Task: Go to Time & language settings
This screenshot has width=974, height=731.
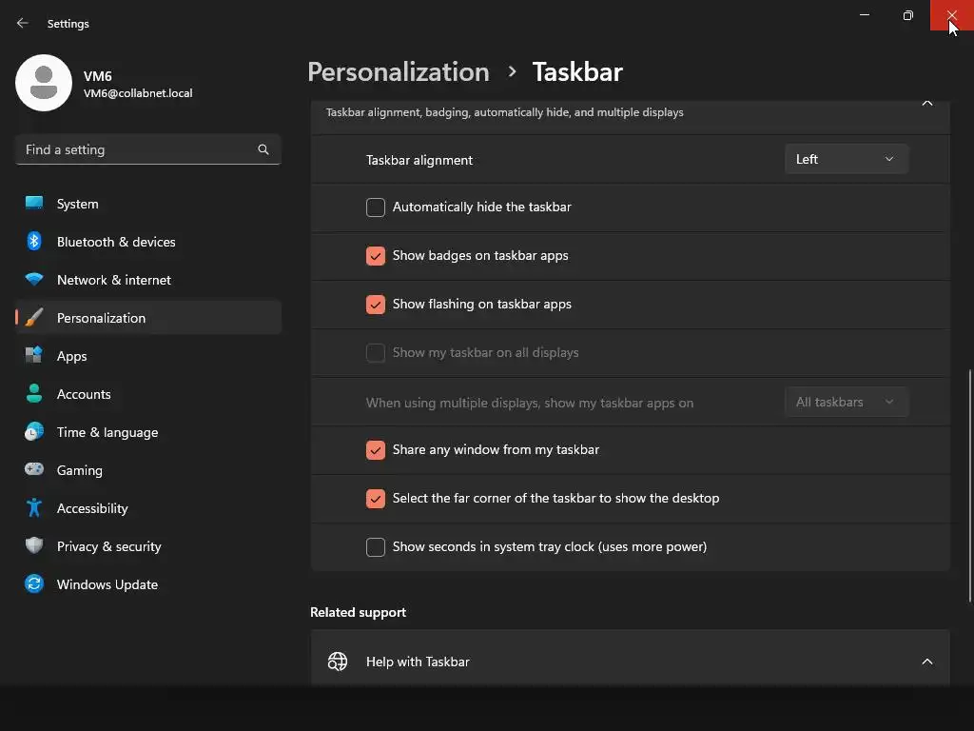Action: 107,432
